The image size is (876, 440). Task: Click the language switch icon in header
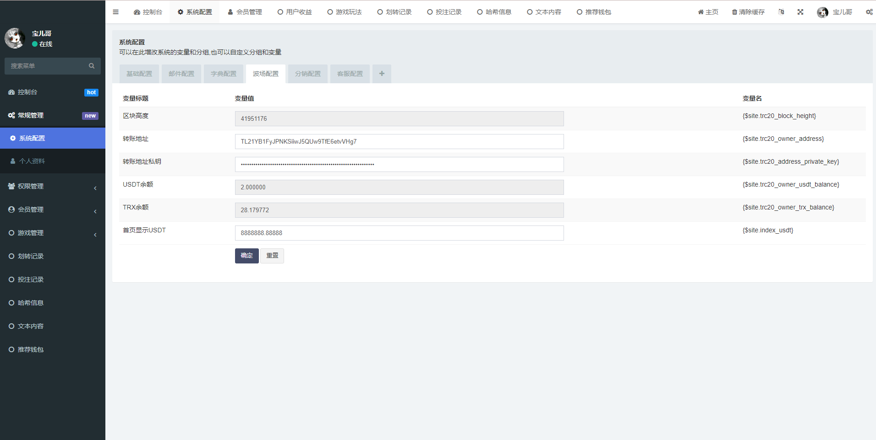781,12
